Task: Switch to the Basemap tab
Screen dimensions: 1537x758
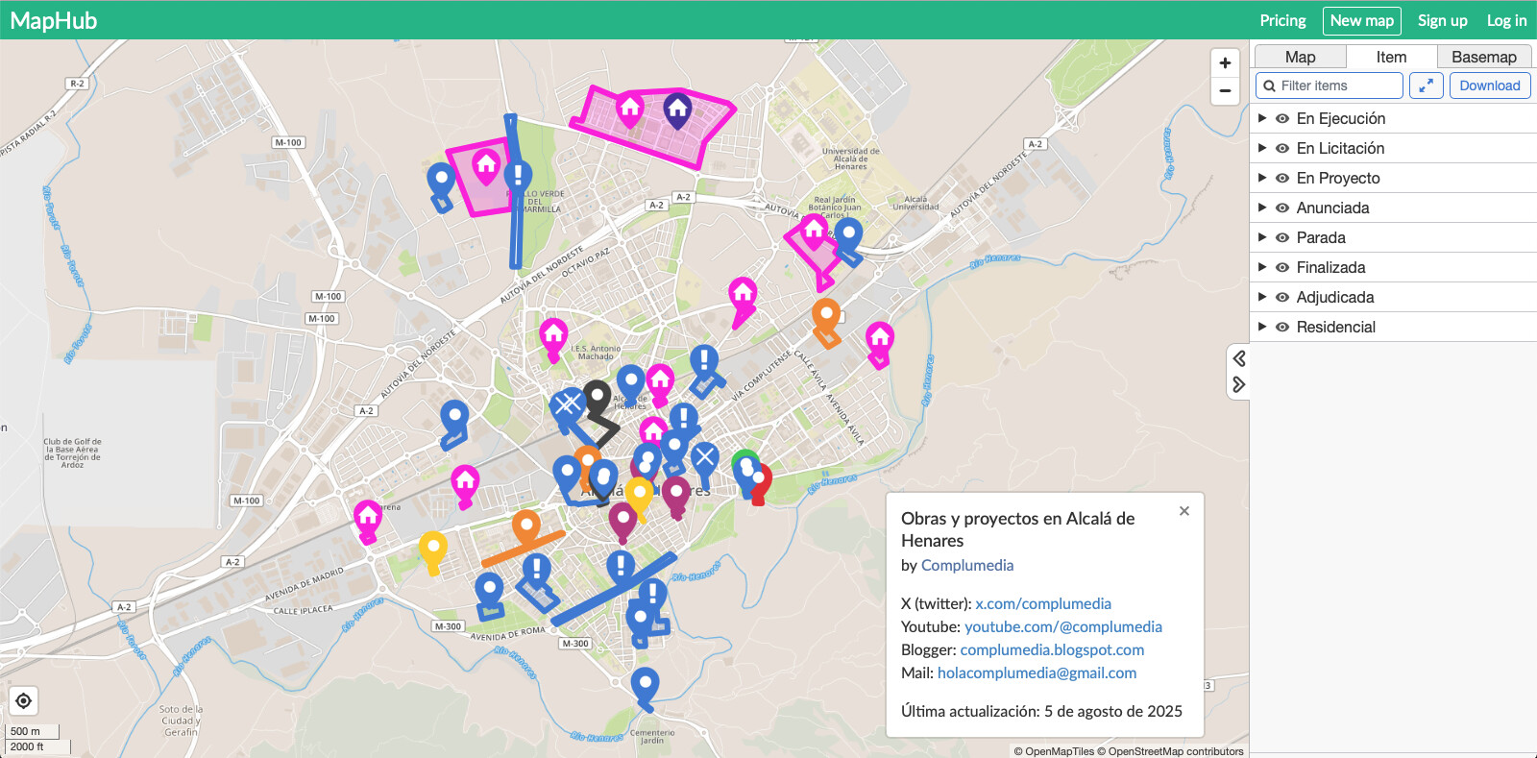Action: coord(1483,58)
